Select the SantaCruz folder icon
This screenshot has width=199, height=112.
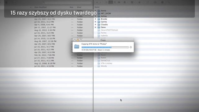(x=99, y=61)
